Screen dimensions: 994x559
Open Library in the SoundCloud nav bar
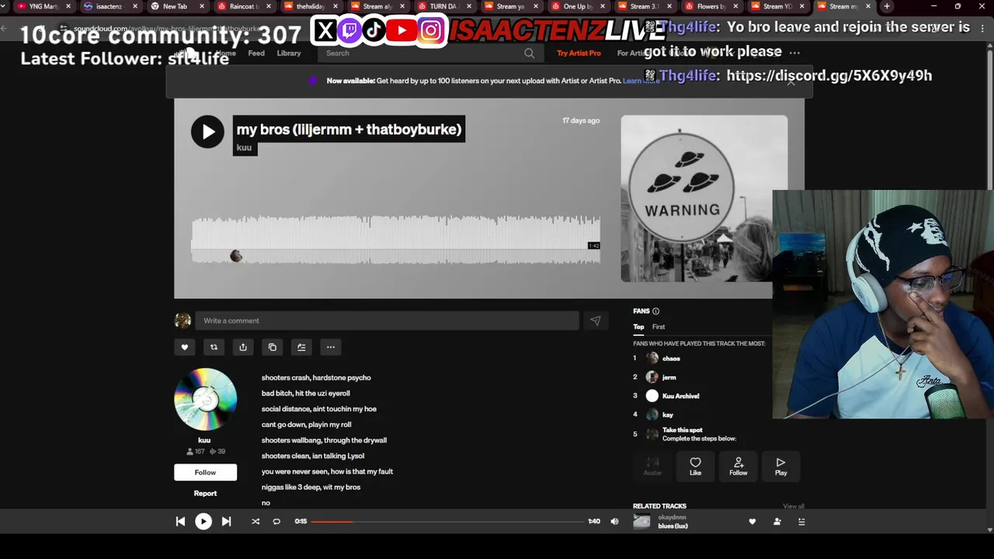[288, 54]
